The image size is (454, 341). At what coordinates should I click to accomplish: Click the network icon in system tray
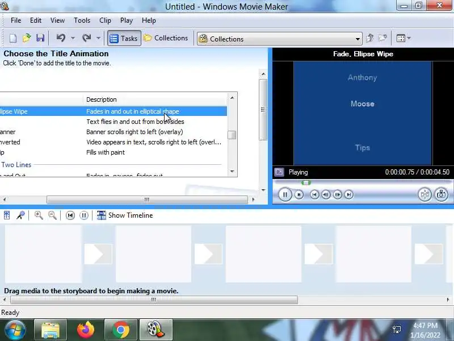tap(397, 330)
